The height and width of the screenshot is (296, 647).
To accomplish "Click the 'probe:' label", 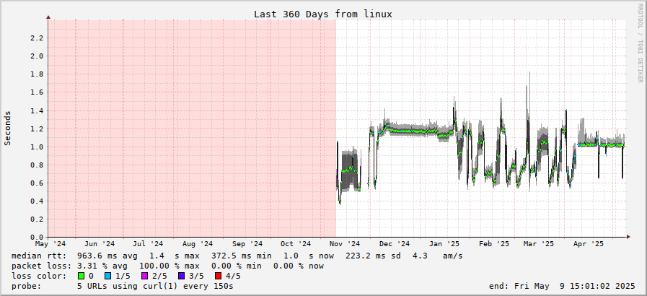I will [x=27, y=286].
